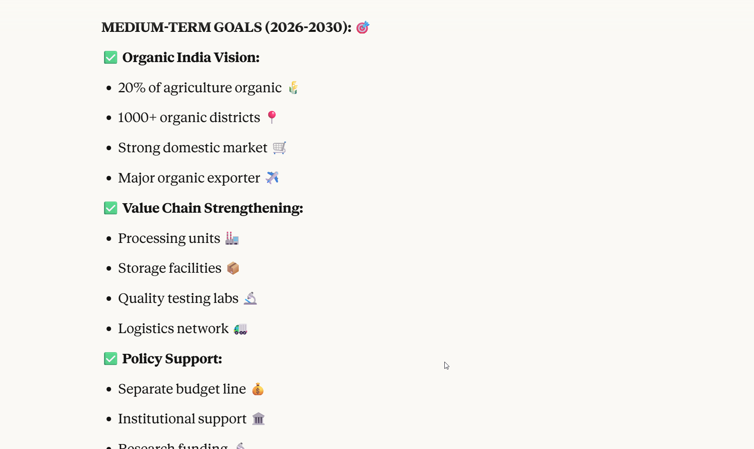Click the shopping cart emoji after domestic market
Viewport: 754px width, 449px height.
point(279,148)
